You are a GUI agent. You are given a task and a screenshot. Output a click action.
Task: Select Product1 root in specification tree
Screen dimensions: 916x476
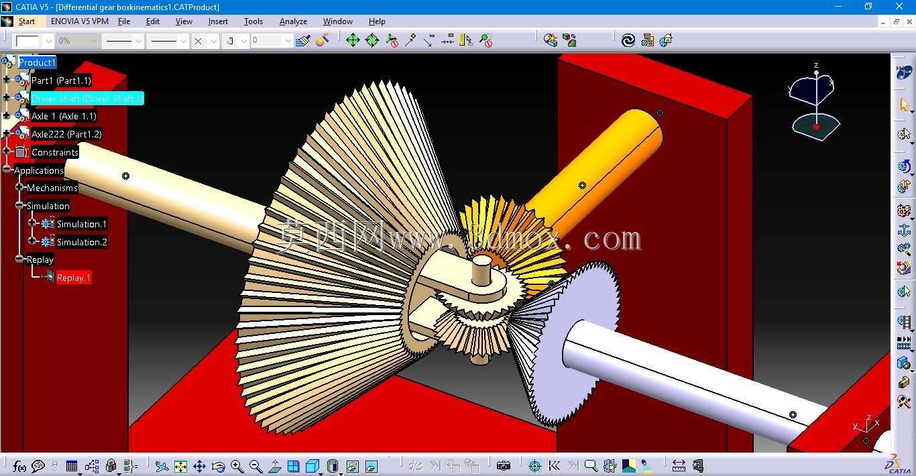point(37,62)
